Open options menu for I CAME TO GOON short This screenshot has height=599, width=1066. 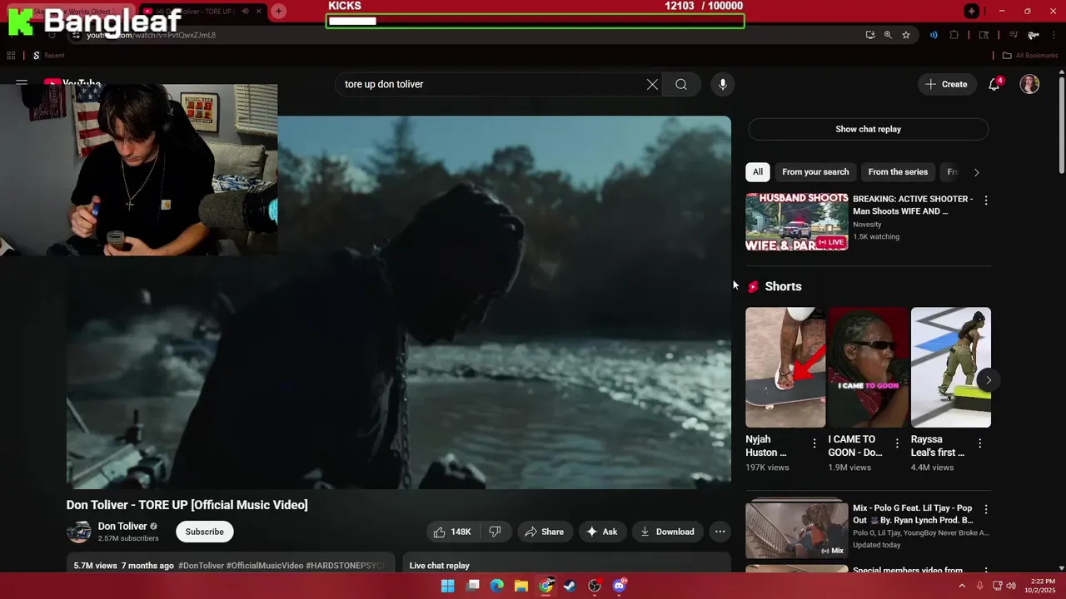(897, 443)
